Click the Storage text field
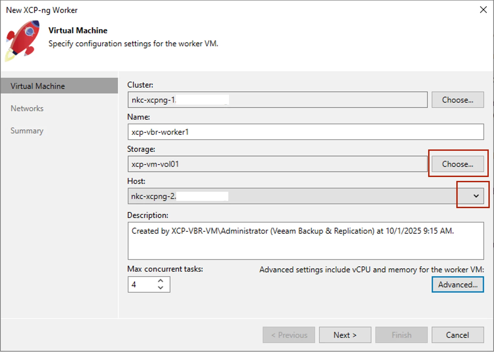This screenshot has height=352, width=494. (x=277, y=164)
